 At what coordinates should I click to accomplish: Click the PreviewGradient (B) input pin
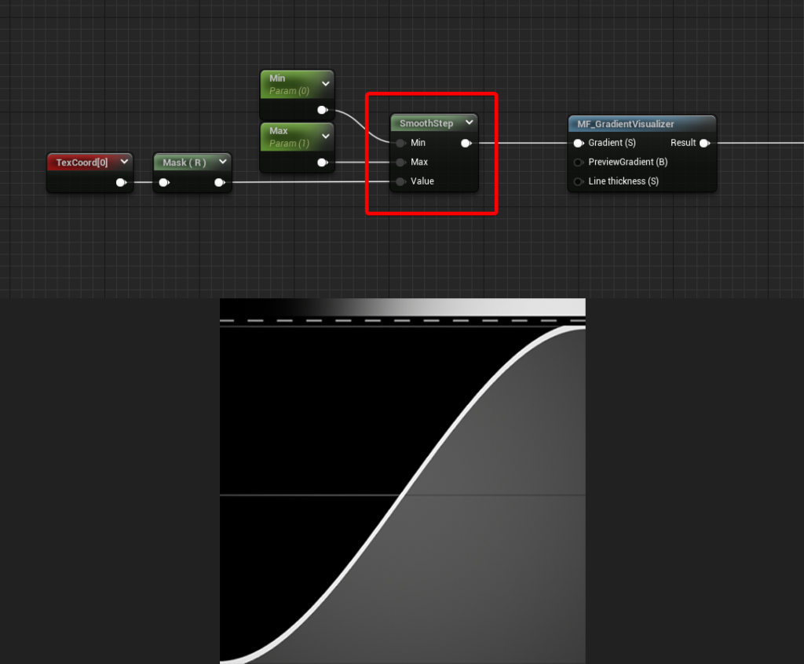(x=579, y=162)
